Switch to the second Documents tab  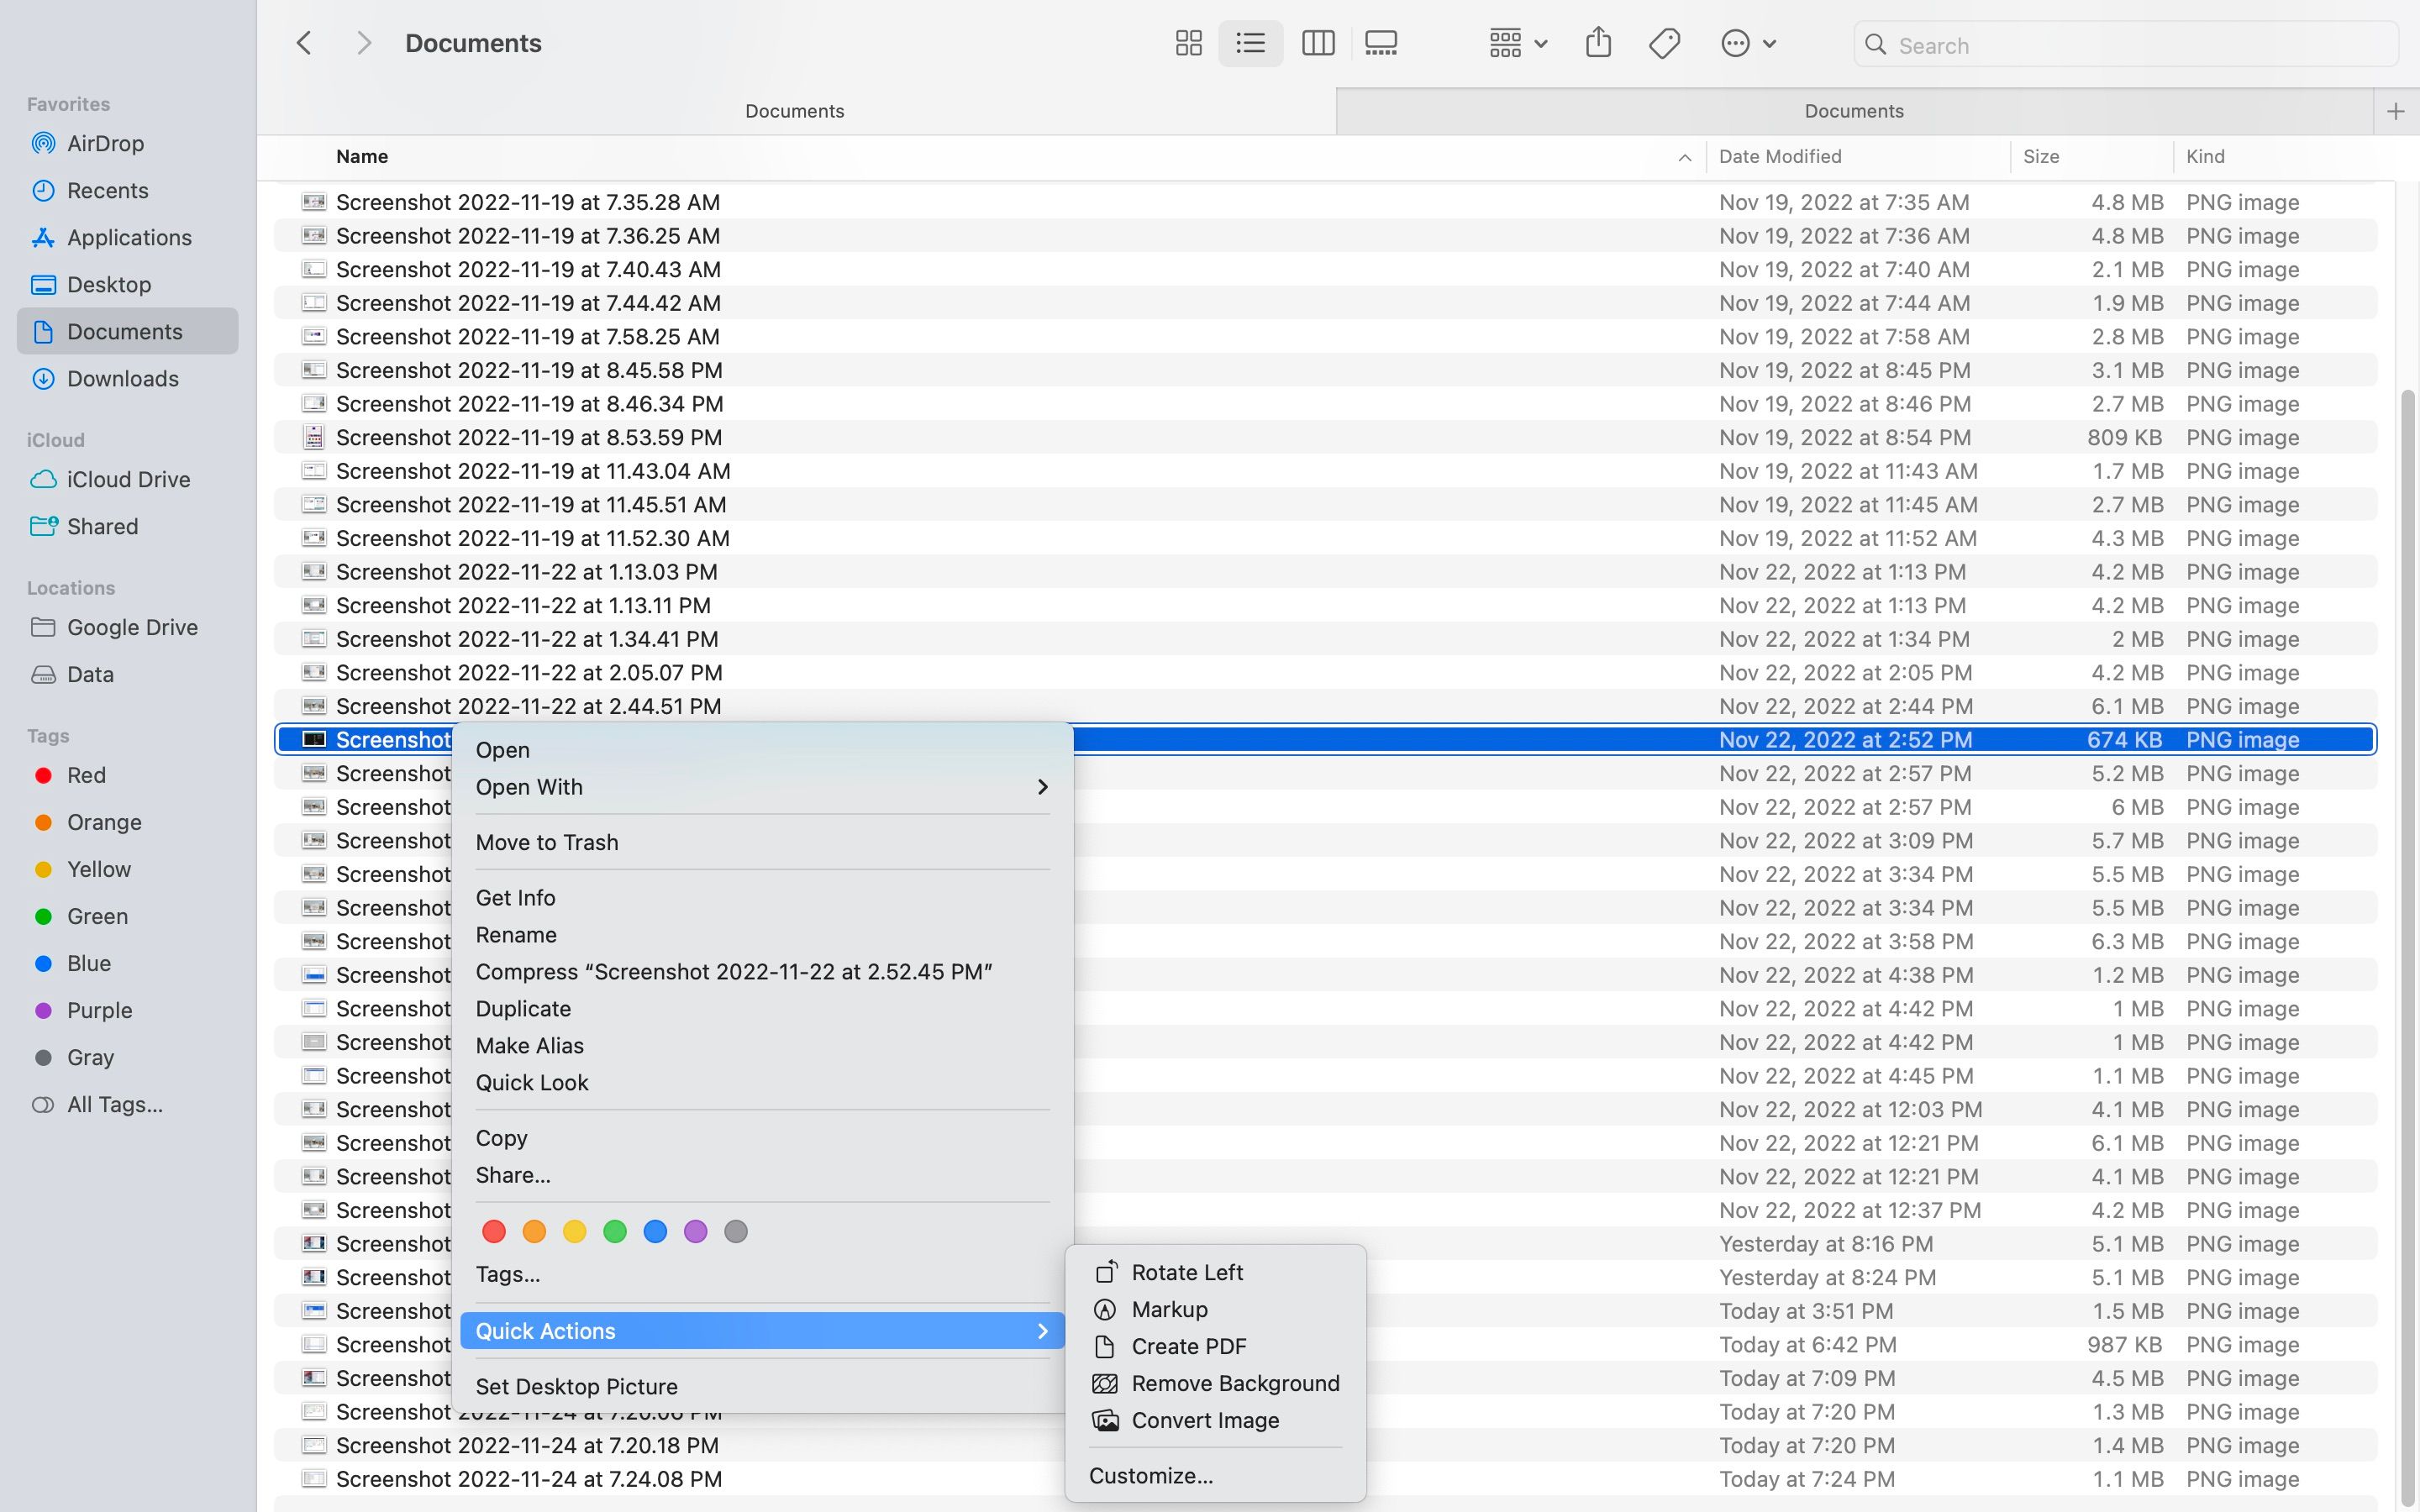click(x=1853, y=111)
